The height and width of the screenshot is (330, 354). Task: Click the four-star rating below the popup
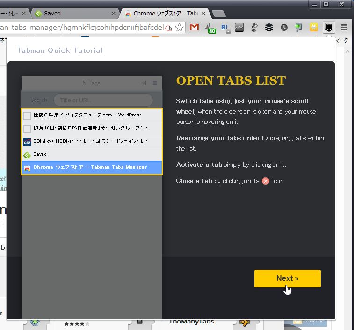click(77, 324)
